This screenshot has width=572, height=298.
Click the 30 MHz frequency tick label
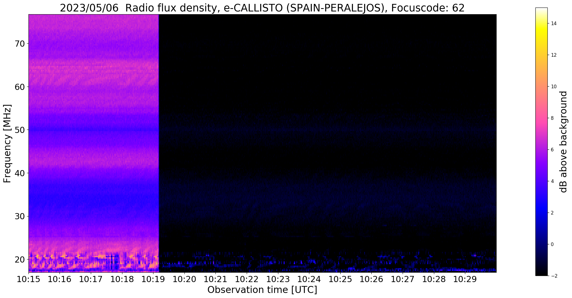[x=20, y=216]
